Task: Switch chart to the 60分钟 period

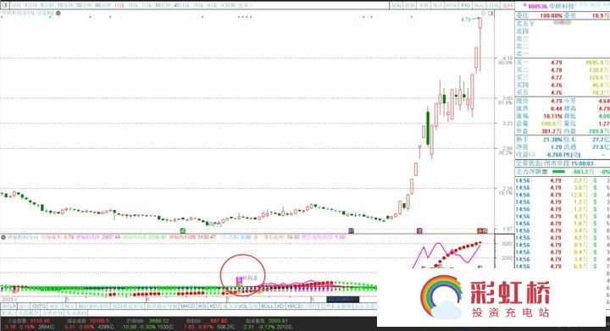Action: click(103, 5)
